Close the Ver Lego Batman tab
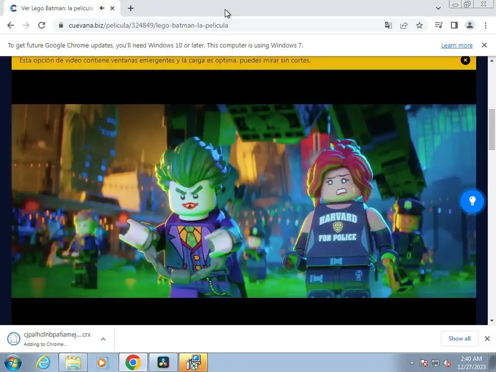 pos(112,8)
